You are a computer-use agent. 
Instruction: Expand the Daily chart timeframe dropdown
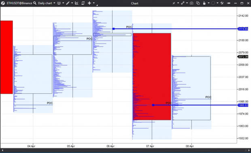[54, 3]
